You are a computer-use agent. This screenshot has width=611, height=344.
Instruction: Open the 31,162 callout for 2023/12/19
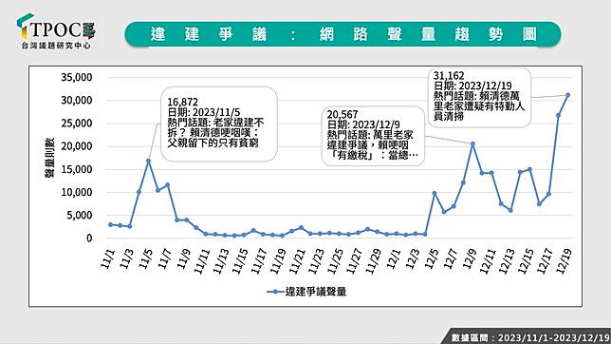[x=479, y=97]
